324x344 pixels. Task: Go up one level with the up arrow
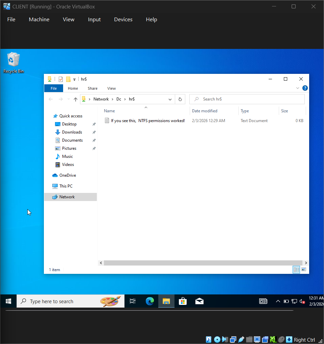(x=76, y=99)
